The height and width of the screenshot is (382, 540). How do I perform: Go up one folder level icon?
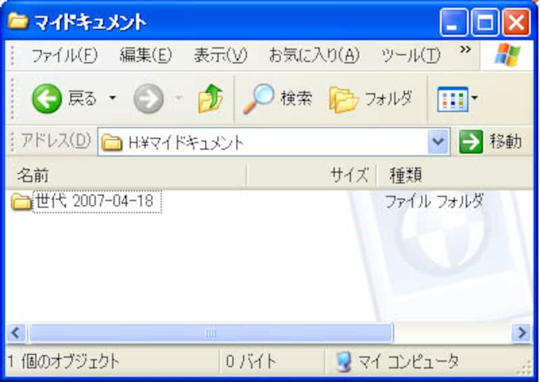tap(211, 99)
